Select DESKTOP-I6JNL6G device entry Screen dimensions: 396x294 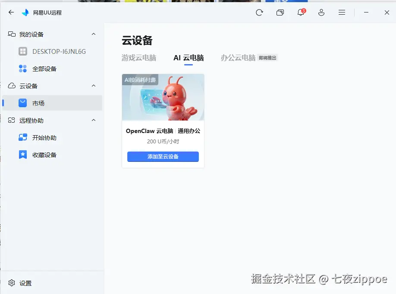pyautogui.click(x=52, y=51)
